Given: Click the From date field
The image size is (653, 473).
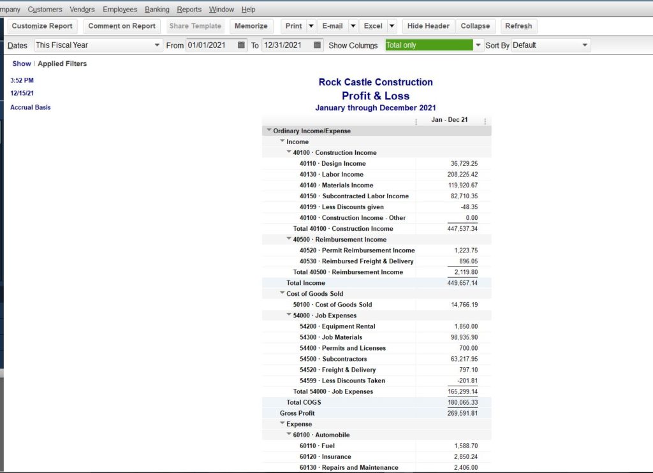Looking at the screenshot, I should [211, 45].
